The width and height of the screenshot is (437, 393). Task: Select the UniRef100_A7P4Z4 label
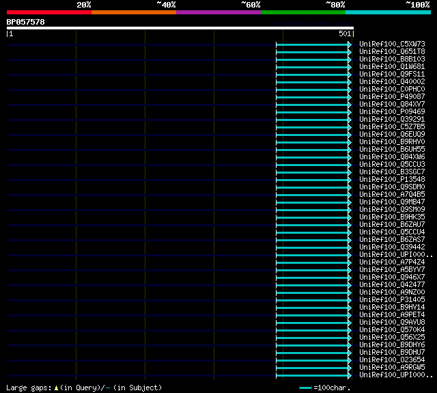click(392, 262)
